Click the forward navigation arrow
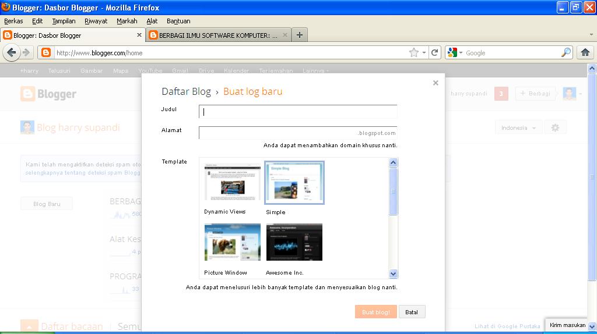This screenshot has height=334, width=597. pos(26,52)
